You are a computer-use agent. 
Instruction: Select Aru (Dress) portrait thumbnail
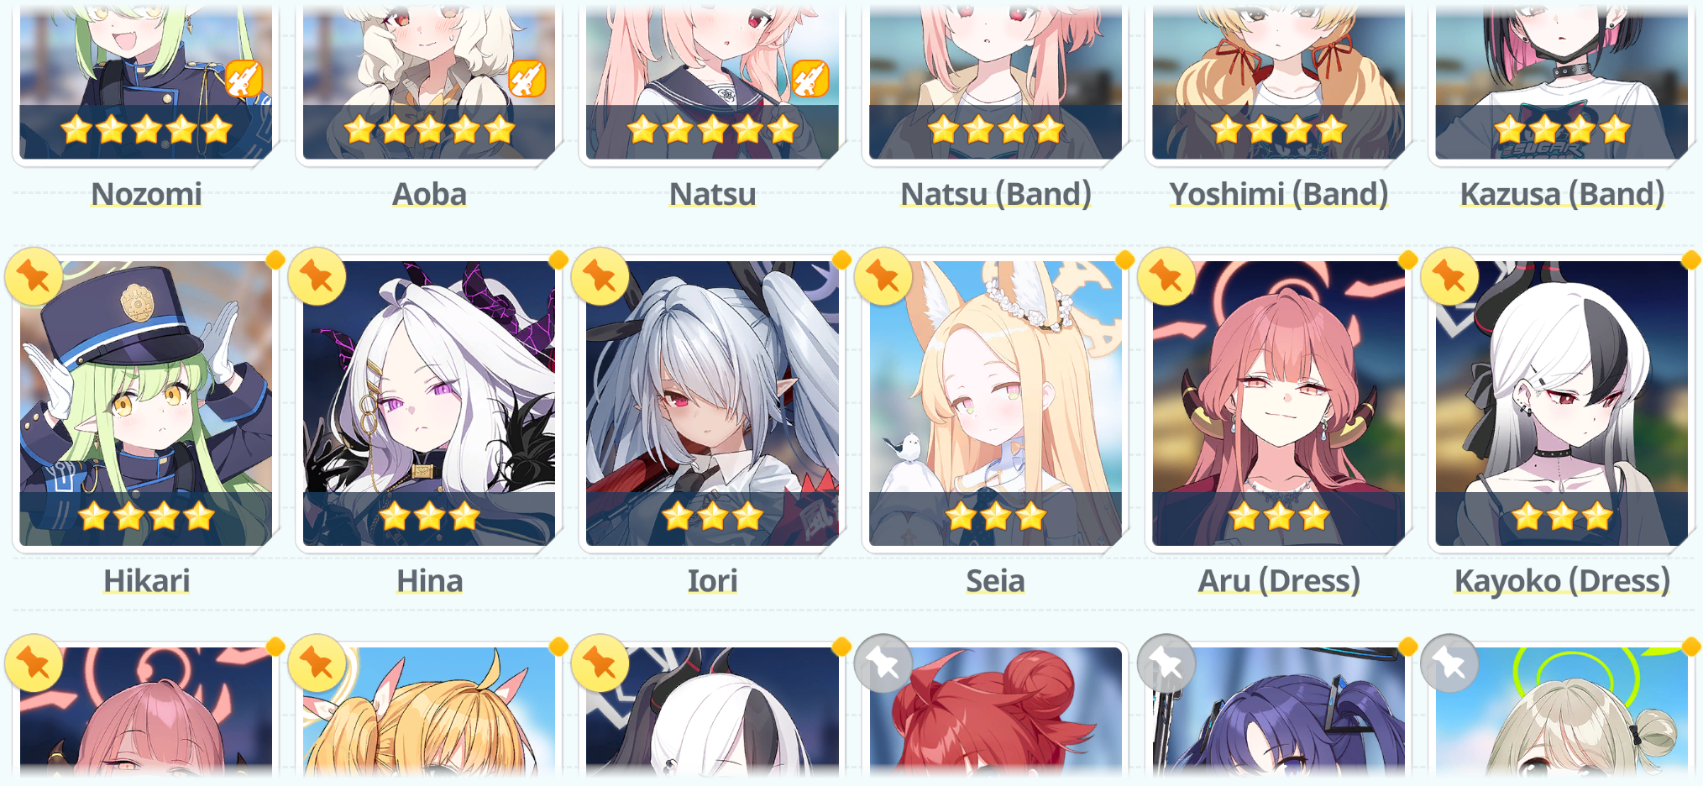(1278, 403)
